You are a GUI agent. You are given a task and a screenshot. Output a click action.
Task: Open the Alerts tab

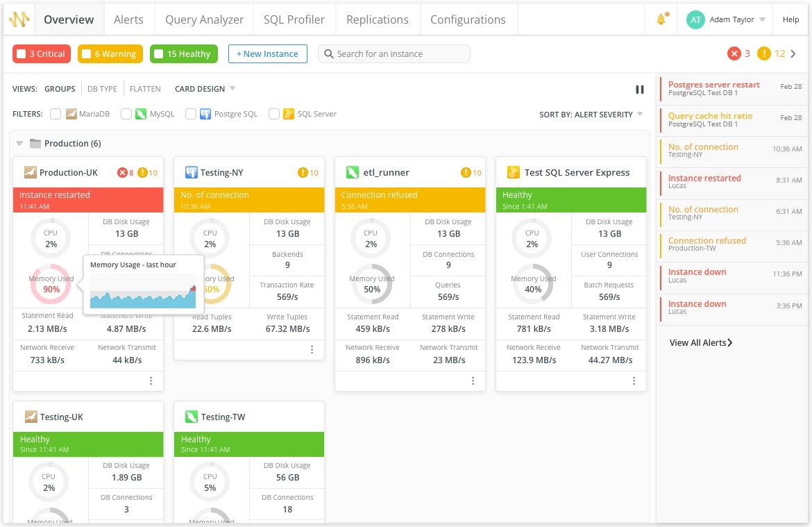pyautogui.click(x=128, y=19)
